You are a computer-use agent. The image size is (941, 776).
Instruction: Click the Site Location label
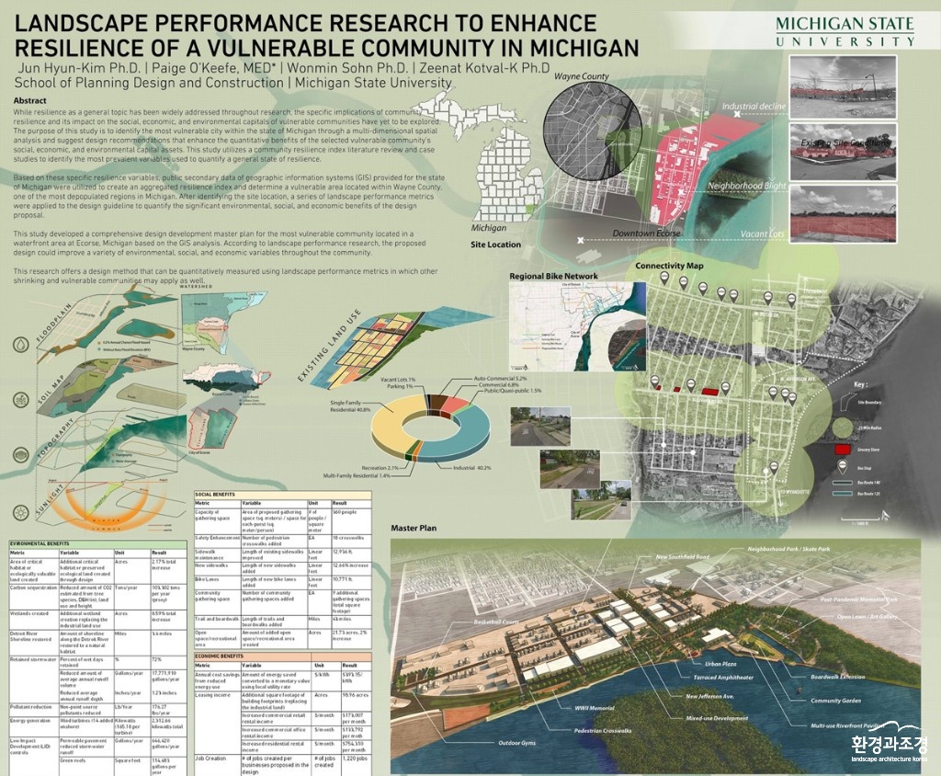(x=495, y=245)
